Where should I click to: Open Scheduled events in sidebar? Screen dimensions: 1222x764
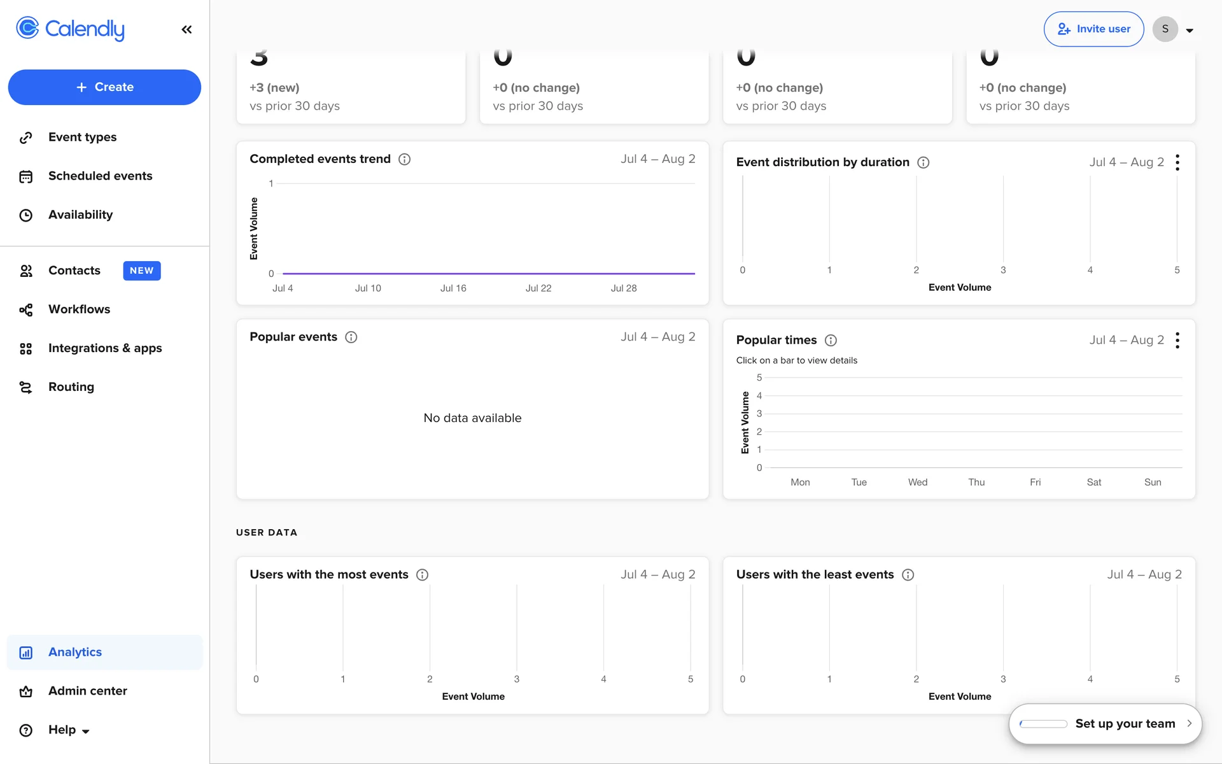[100, 176]
